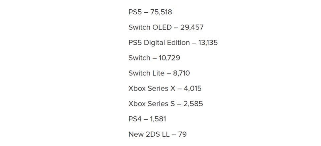Viewport: 321px width, 146px height.
Task: Click the word New in New 2DS LL
Action: pyautogui.click(x=135, y=134)
